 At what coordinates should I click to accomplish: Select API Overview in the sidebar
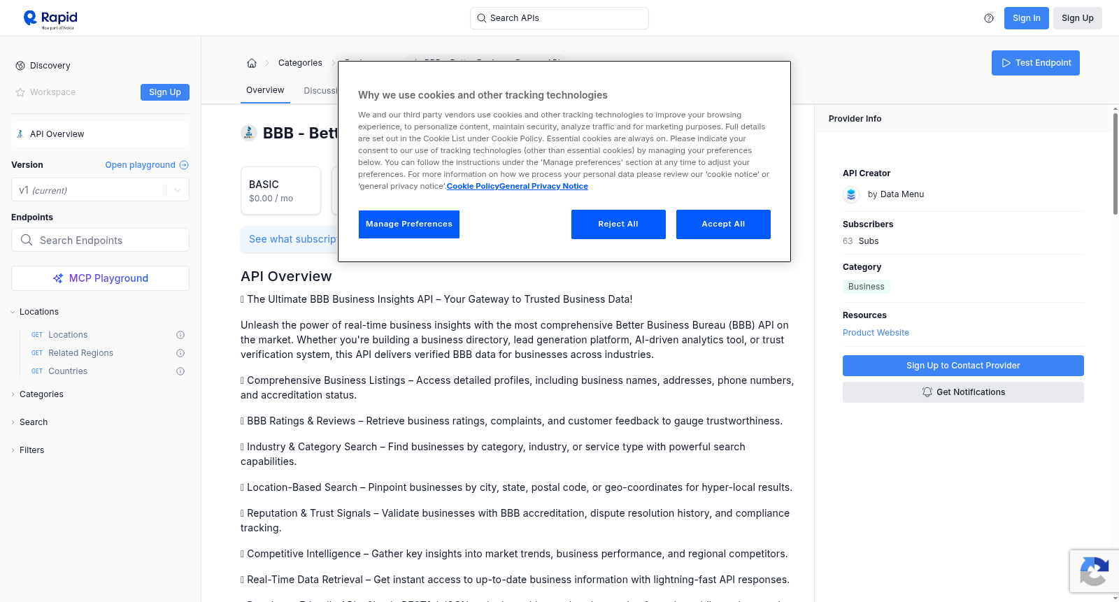click(100, 134)
